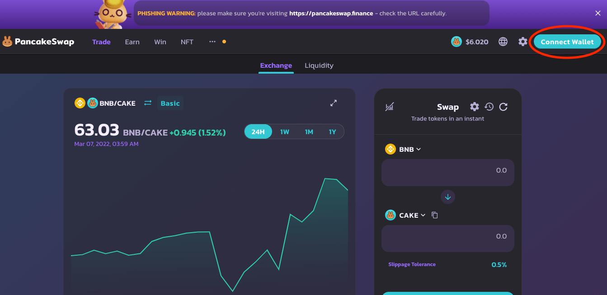
Task: Click the BNB amount input field
Action: click(x=448, y=172)
